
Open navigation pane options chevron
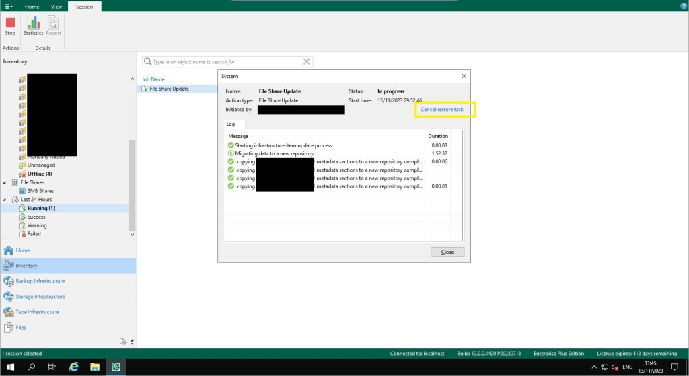(132, 342)
